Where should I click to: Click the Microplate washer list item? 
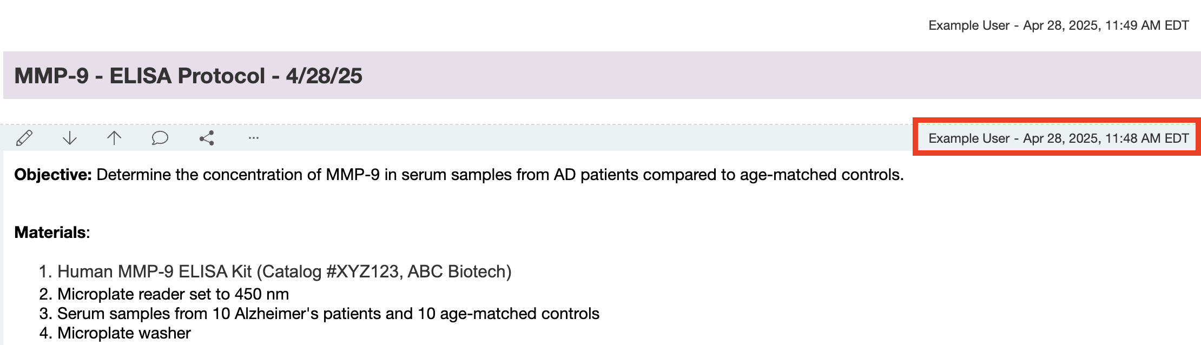coord(124,333)
